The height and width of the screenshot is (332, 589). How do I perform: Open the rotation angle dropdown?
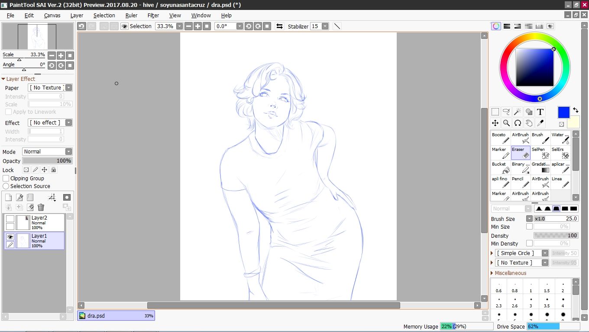click(239, 26)
